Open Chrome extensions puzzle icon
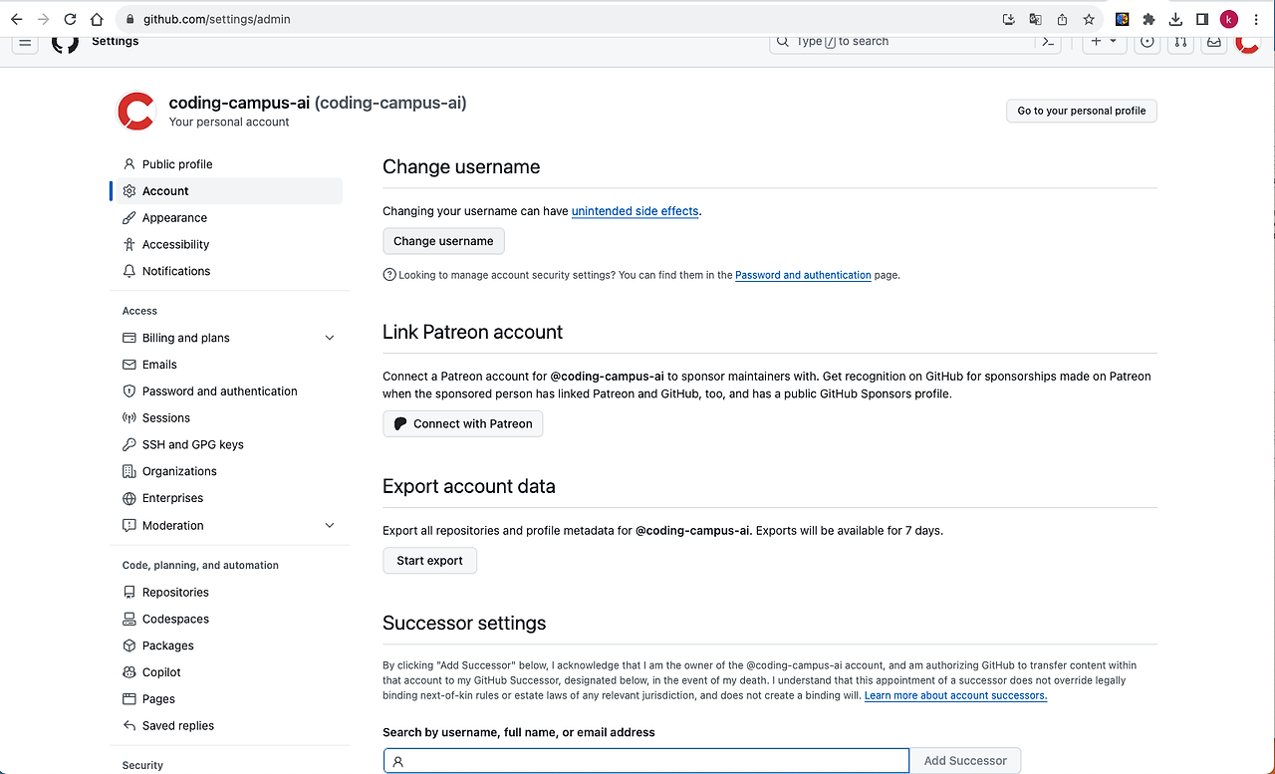 point(1148,19)
